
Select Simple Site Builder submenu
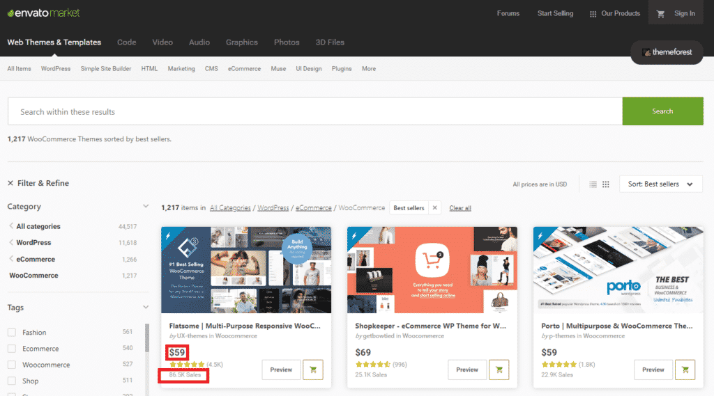(x=106, y=69)
